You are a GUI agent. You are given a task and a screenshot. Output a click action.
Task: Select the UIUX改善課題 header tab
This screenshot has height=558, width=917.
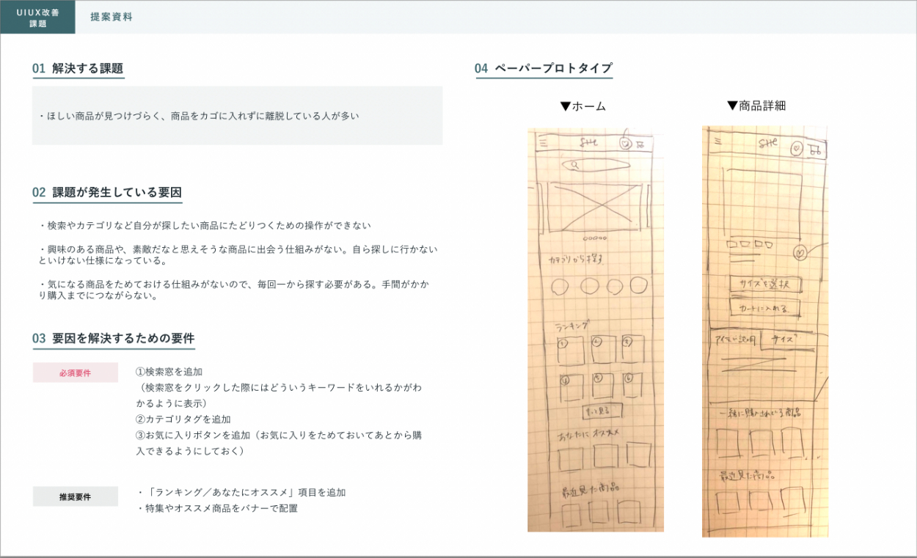coord(37,17)
